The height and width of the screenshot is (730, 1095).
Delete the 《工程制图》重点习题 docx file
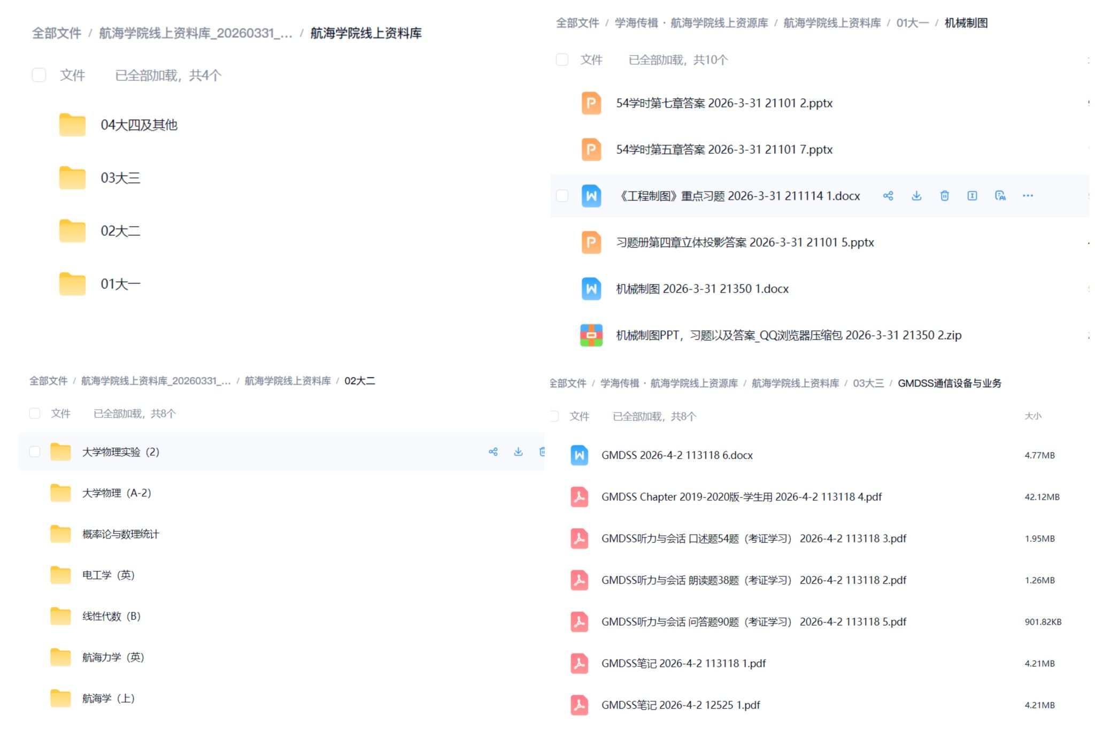click(x=945, y=196)
